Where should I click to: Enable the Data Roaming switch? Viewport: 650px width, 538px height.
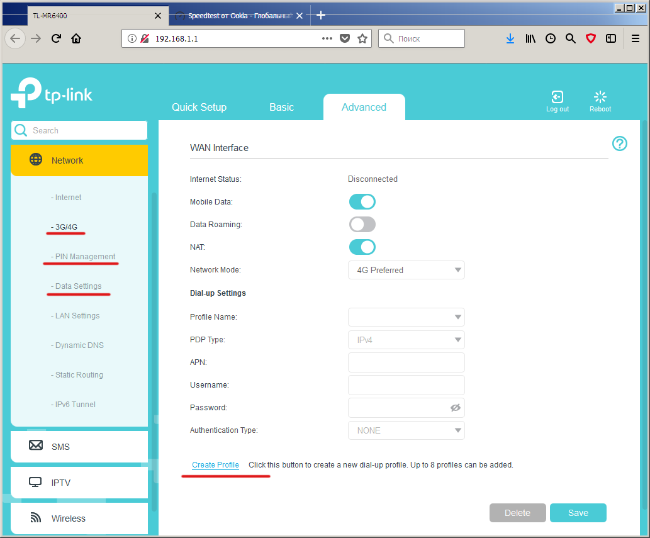362,225
